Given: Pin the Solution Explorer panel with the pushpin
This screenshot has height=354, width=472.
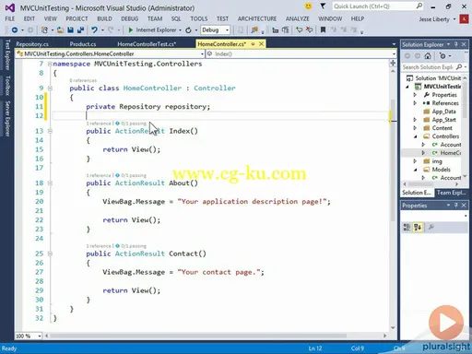Looking at the screenshot, I should click(x=456, y=44).
